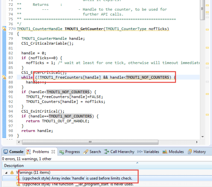Click horizontal scrollbar right arrow

click(x=197, y=142)
